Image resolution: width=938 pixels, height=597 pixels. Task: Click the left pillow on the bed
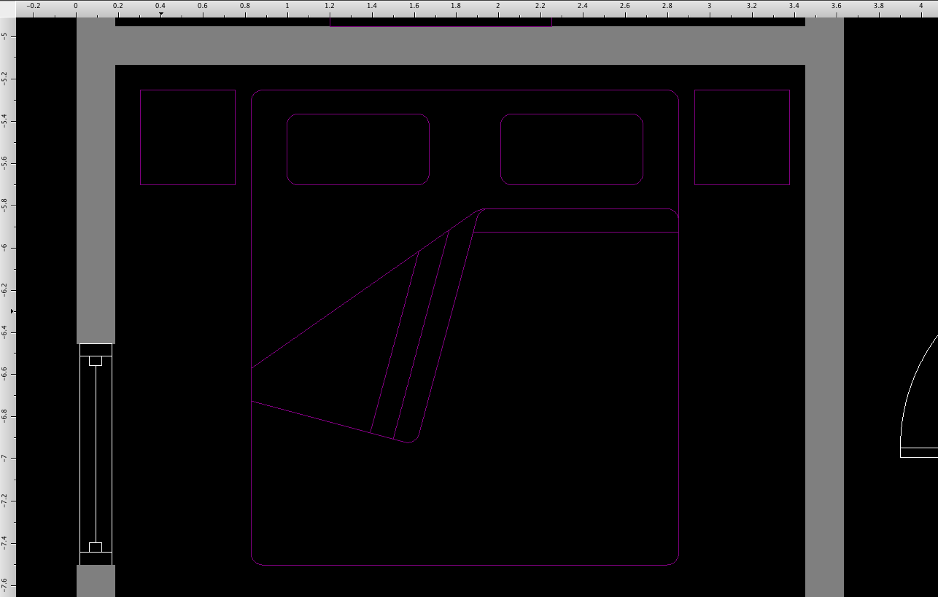coord(358,149)
